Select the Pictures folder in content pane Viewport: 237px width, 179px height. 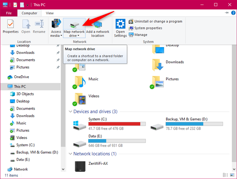coord(157,82)
